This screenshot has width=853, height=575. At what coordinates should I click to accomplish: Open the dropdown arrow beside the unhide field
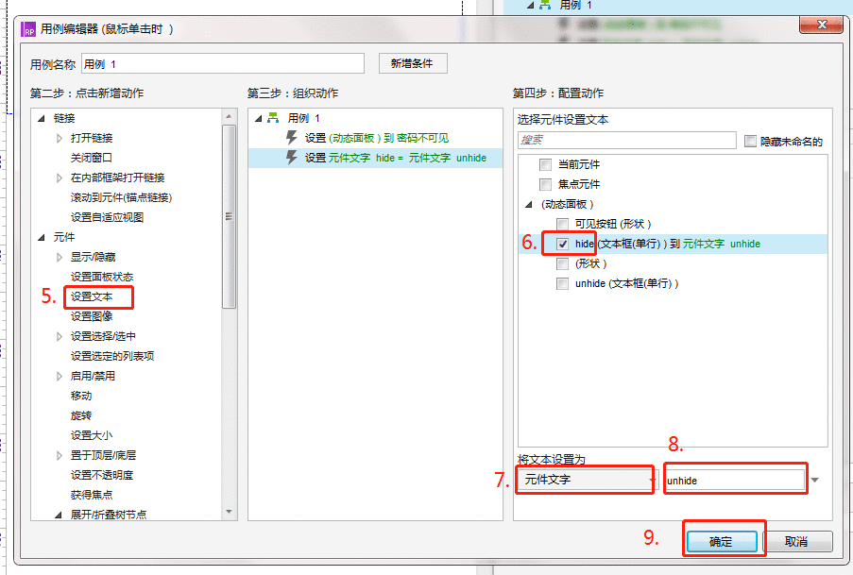[814, 481]
